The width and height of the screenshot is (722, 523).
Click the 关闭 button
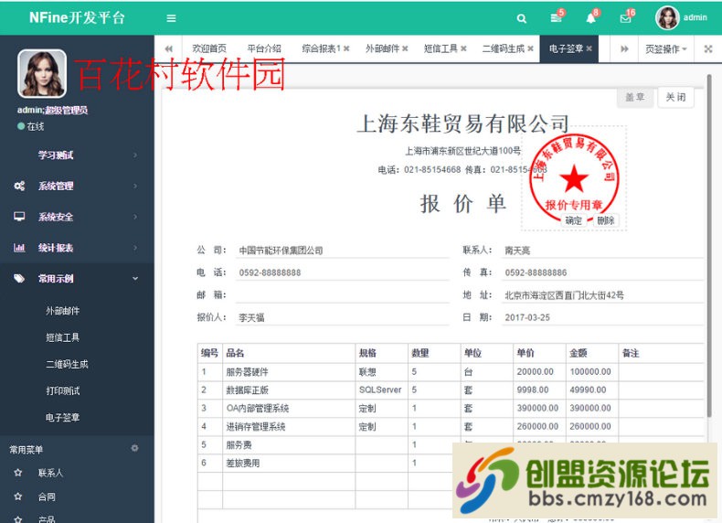pos(675,97)
